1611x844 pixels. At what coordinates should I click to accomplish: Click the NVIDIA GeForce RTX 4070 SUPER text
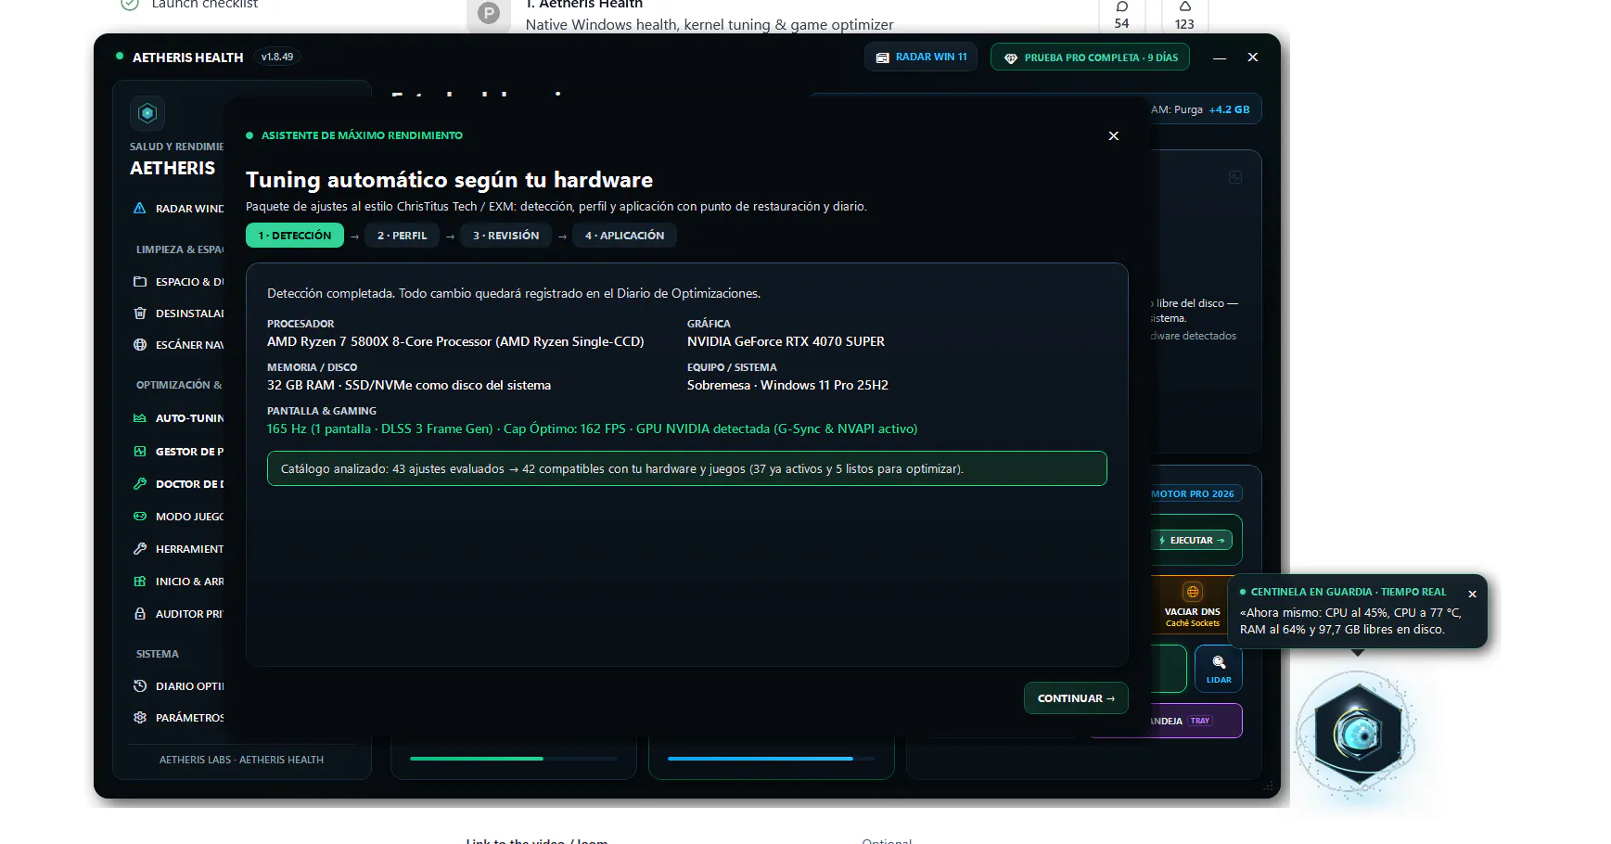(786, 341)
